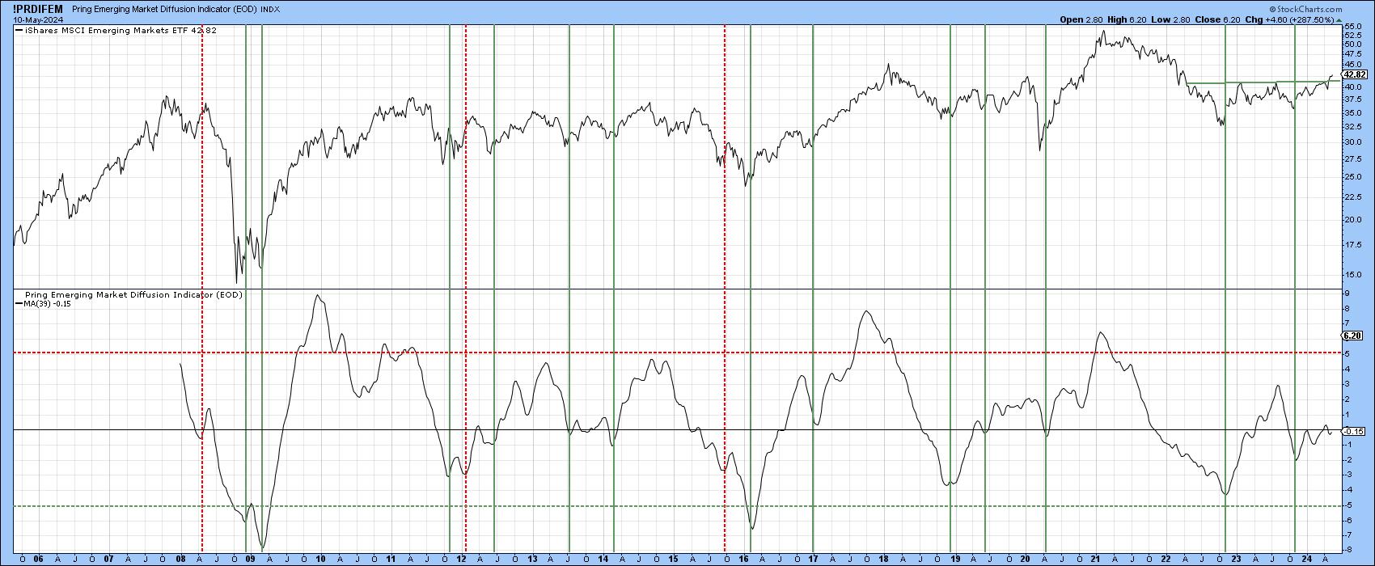This screenshot has width=1375, height=566.
Task: Click the 16 year label on the time axis
Action: (743, 559)
